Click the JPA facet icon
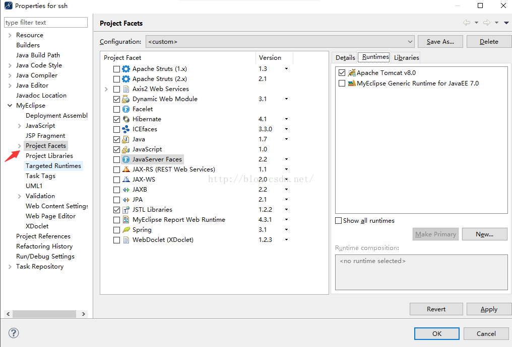The width and height of the screenshot is (512, 347). tap(126, 200)
